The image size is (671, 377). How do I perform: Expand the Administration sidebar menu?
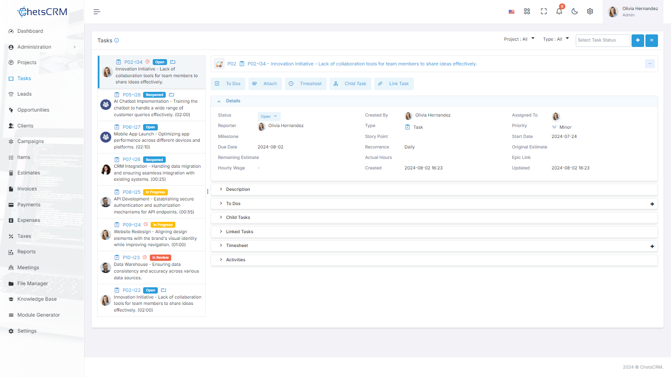(42, 47)
